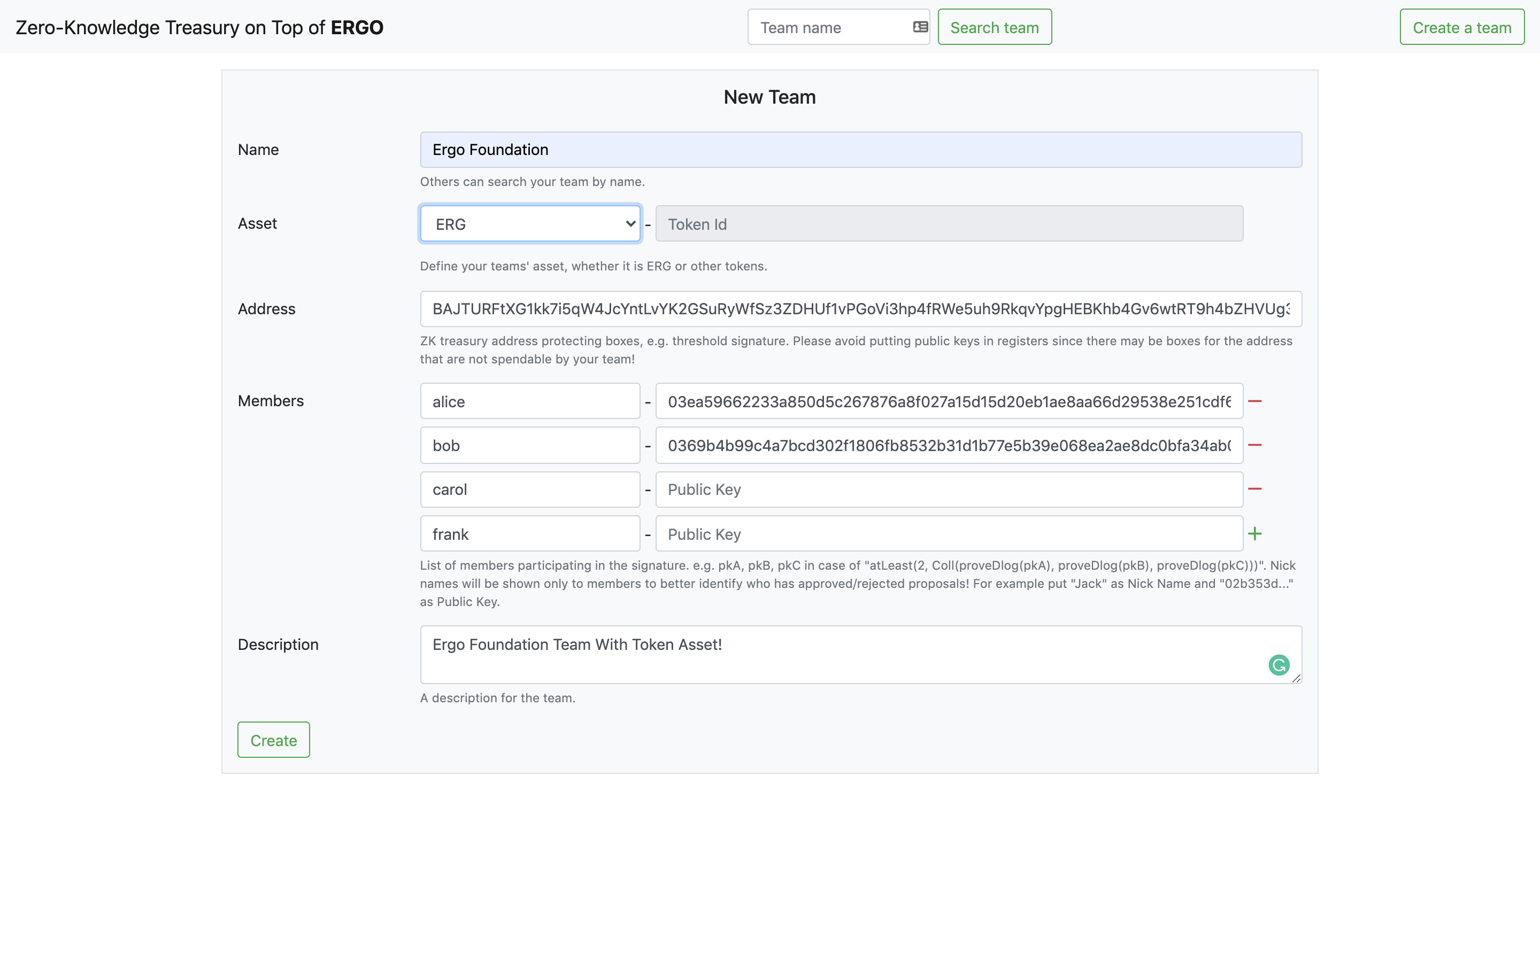The image size is (1540, 962).
Task: Click carol's Public Key field
Action: 948,490
